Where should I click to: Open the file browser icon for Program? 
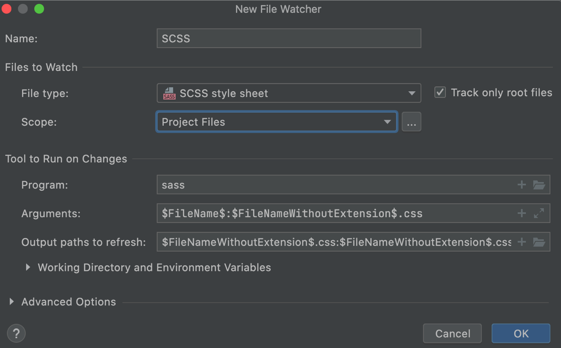click(539, 184)
